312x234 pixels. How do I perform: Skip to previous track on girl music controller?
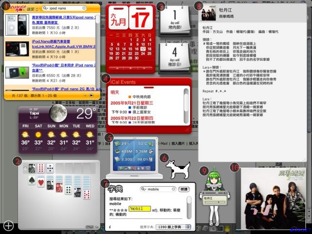pos(209,186)
